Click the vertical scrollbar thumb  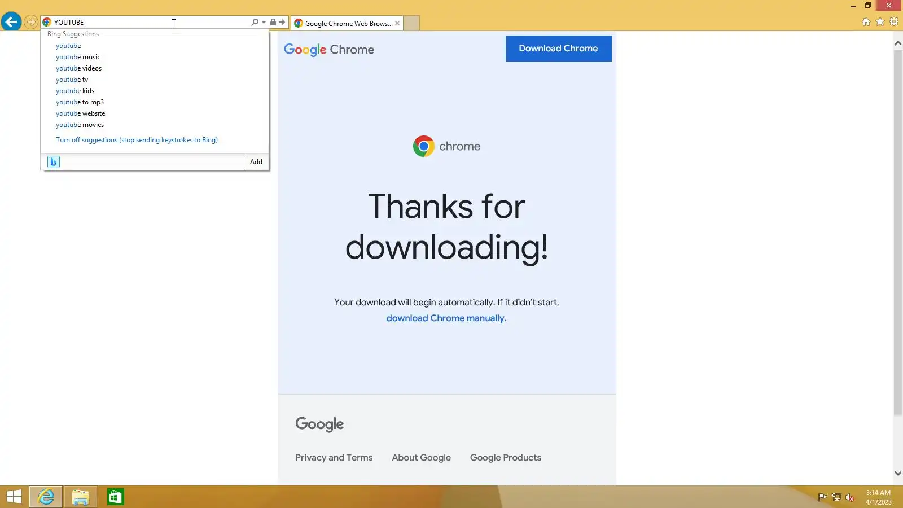pos(898,233)
